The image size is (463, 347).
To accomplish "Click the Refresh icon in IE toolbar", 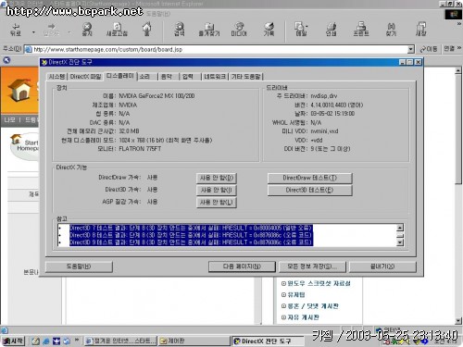I will [x=117, y=30].
